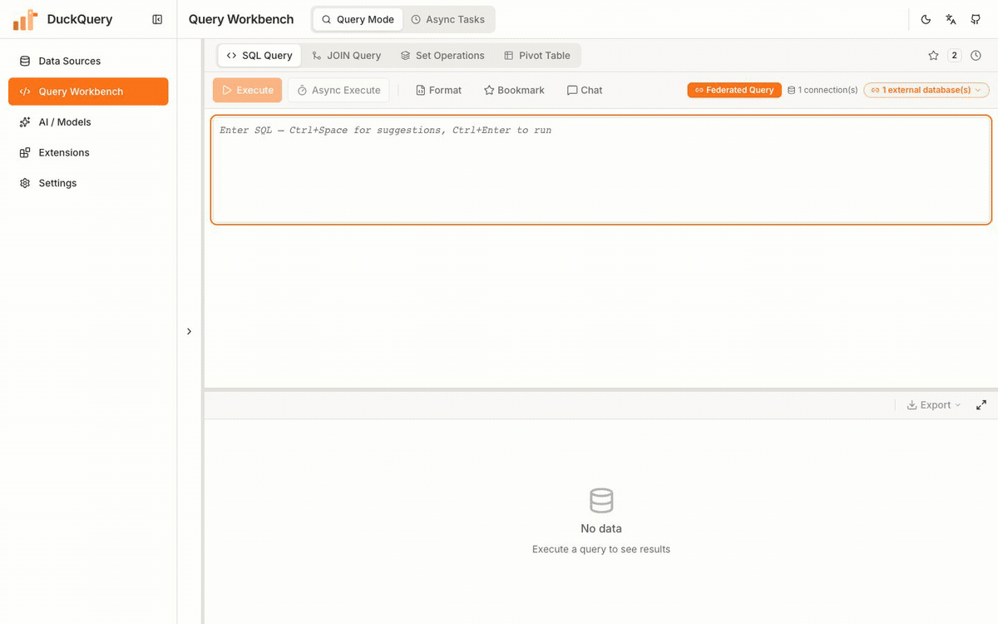Expand results panel to fullscreen

point(981,405)
